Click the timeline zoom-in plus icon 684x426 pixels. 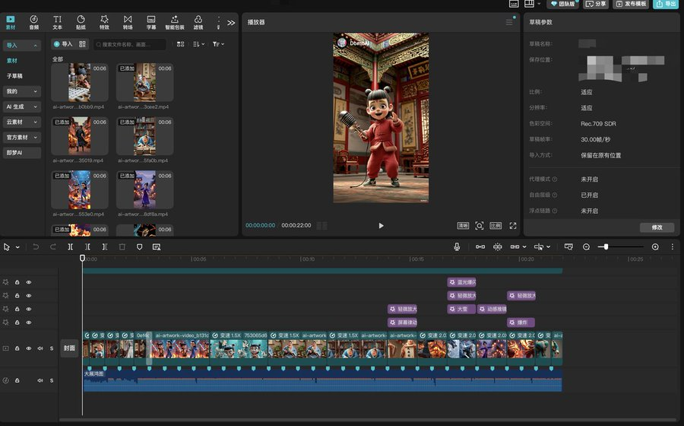(x=655, y=247)
